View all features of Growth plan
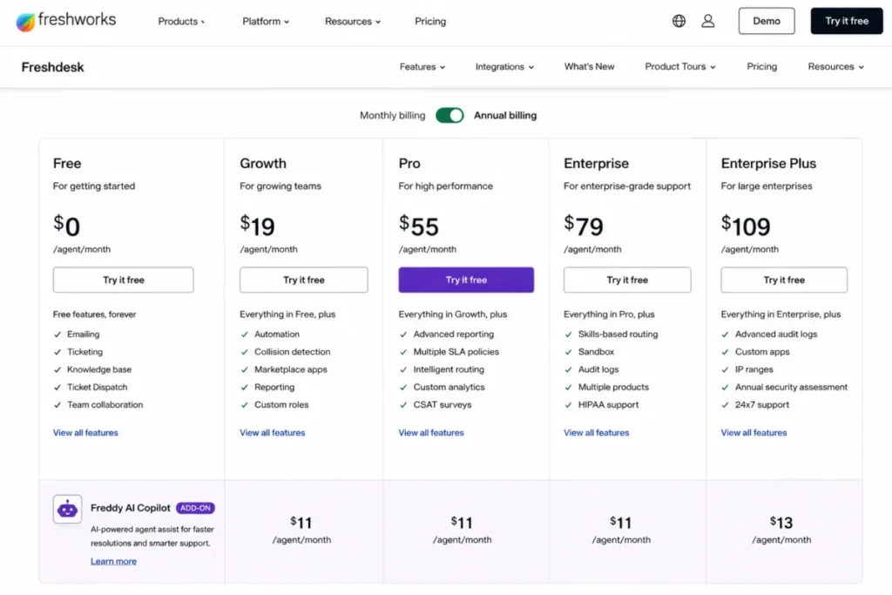Screen dimensions: 892x595 [x=272, y=433]
